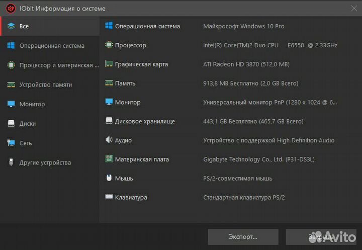Open the 'Монитор' sidebar section
The width and height of the screenshot is (362, 250).
50,104
